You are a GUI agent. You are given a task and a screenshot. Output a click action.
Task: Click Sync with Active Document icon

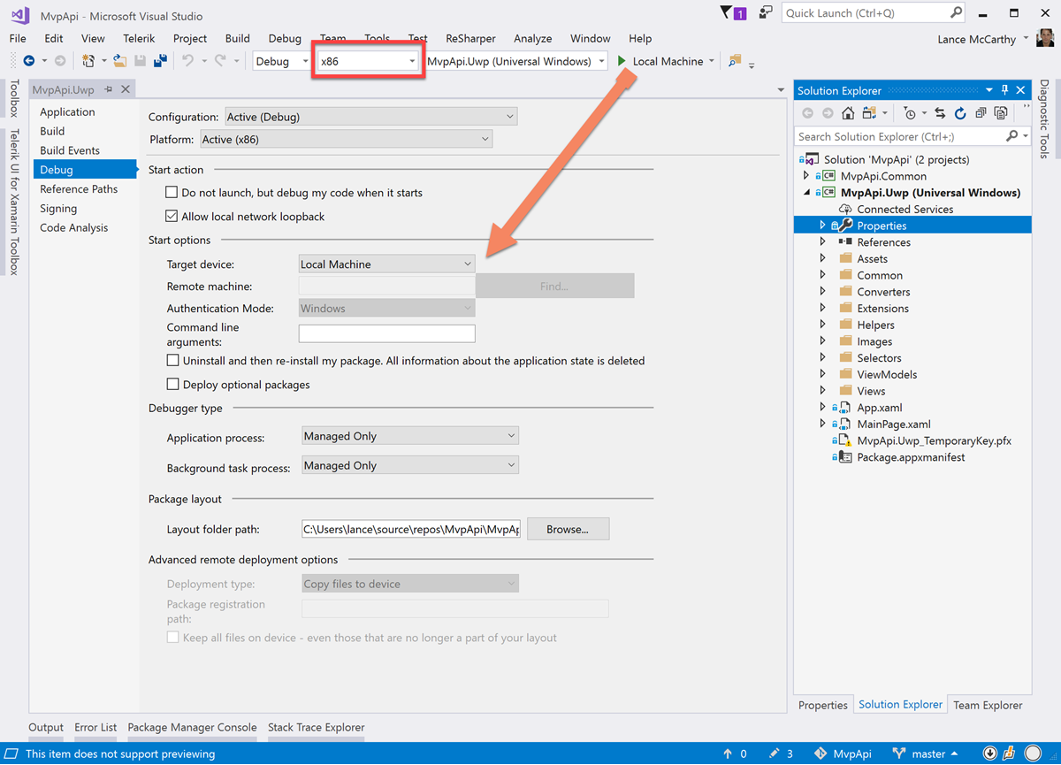[x=940, y=113]
